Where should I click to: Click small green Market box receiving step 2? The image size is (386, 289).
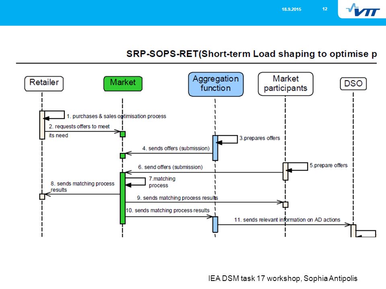[123, 134]
